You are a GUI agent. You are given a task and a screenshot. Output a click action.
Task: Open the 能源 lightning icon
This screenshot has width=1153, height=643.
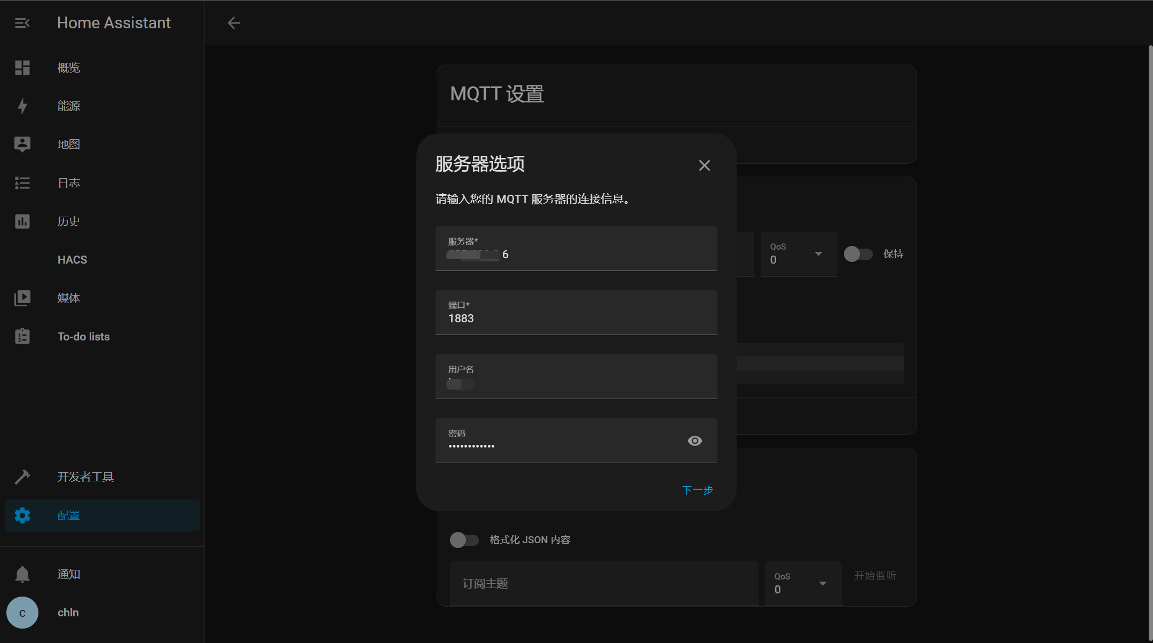[x=22, y=106]
